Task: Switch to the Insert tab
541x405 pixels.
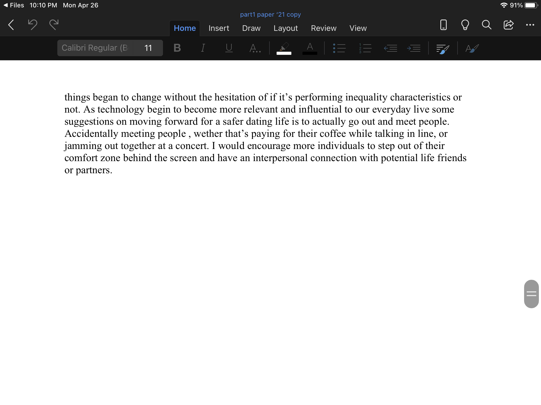Action: click(219, 28)
